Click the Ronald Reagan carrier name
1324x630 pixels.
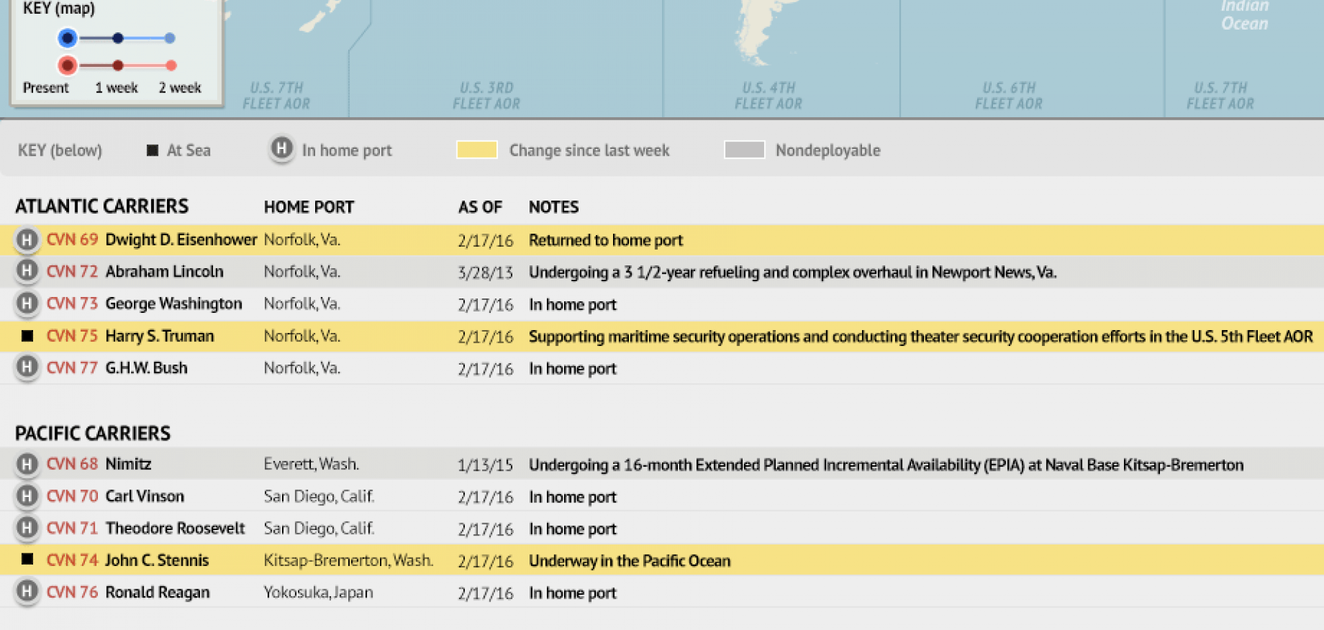tap(157, 593)
